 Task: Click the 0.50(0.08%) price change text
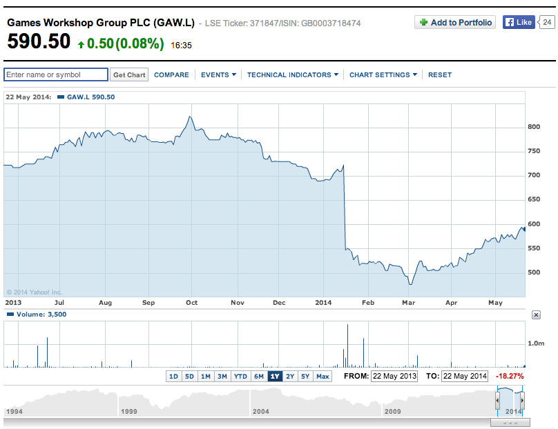[125, 43]
